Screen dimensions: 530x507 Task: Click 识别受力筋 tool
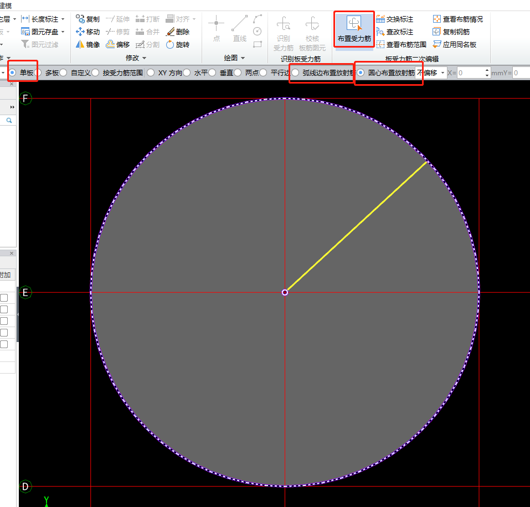283,33
